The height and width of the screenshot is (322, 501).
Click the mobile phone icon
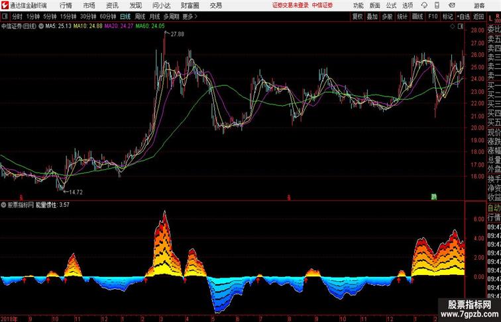click(437, 5)
